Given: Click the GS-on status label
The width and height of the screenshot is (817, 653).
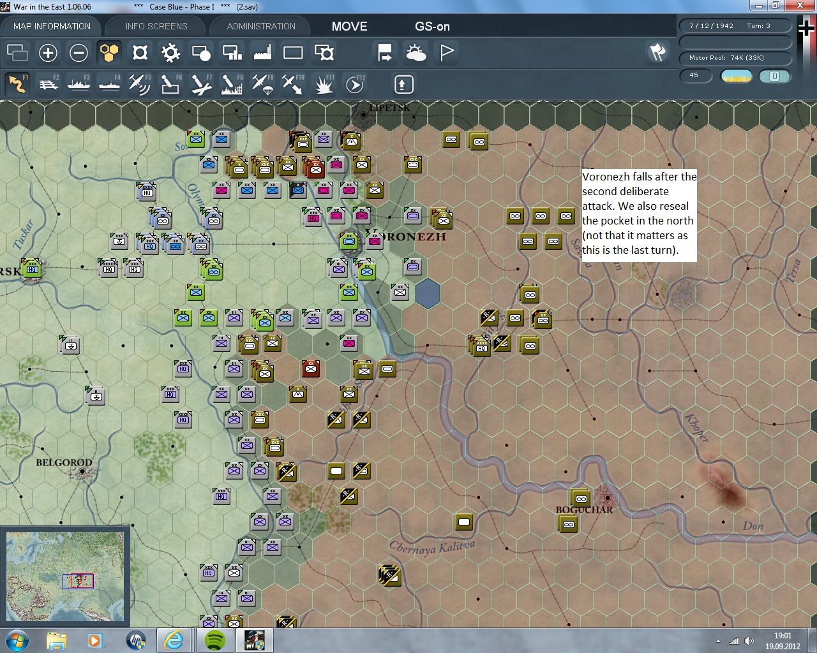Looking at the screenshot, I should [x=432, y=26].
